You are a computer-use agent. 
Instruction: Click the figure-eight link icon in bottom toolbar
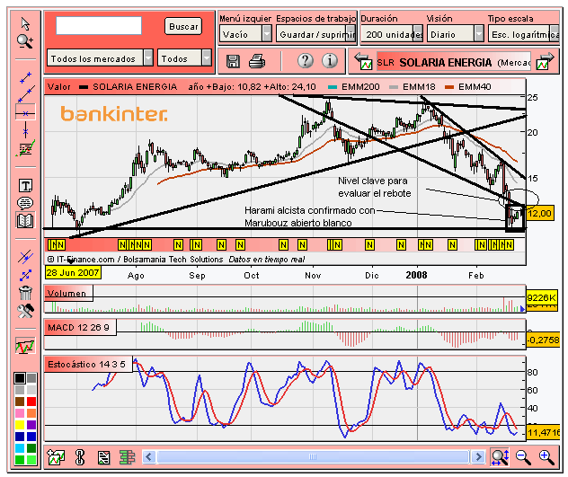pyautogui.click(x=80, y=457)
